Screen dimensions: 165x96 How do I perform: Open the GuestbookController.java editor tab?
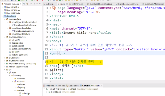pos(100,4)
